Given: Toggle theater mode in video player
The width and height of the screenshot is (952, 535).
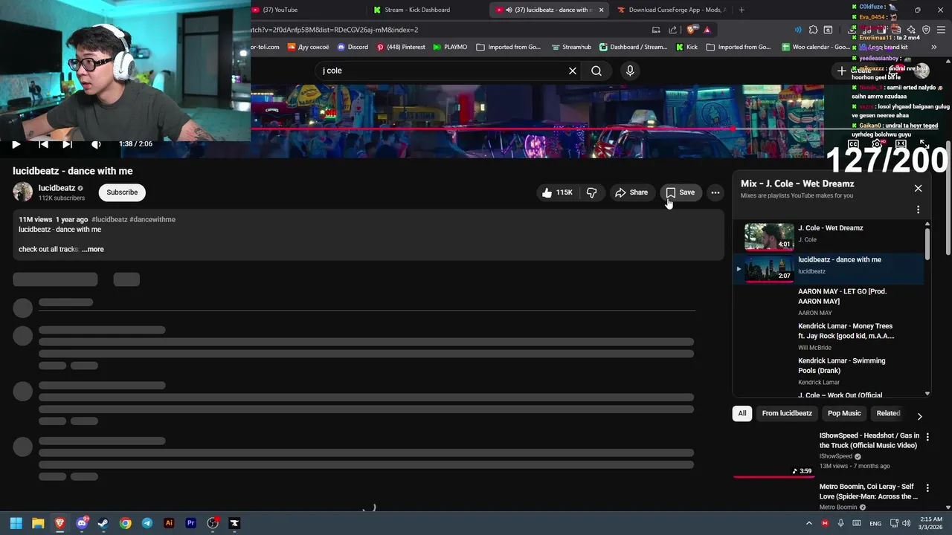Looking at the screenshot, I should click(901, 144).
